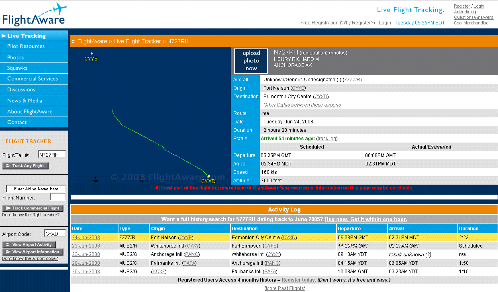This screenshot has height=292, width=498.
Task: Open the track log link
Action: (327, 139)
